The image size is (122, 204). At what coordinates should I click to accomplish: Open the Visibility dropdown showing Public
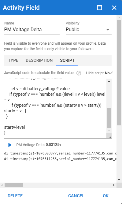tap(89, 30)
